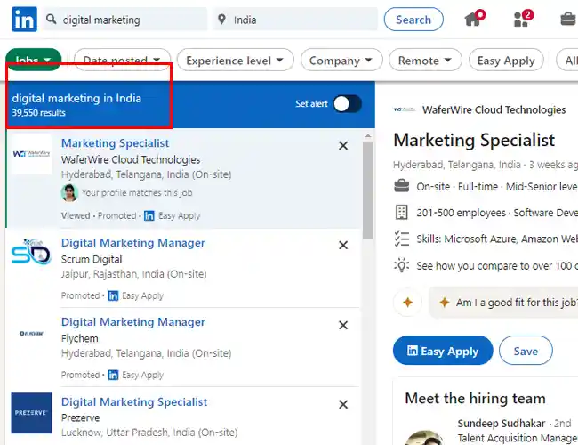The height and width of the screenshot is (445, 578).
Task: Dismiss the Marketing Specialist job card
Action: (343, 145)
